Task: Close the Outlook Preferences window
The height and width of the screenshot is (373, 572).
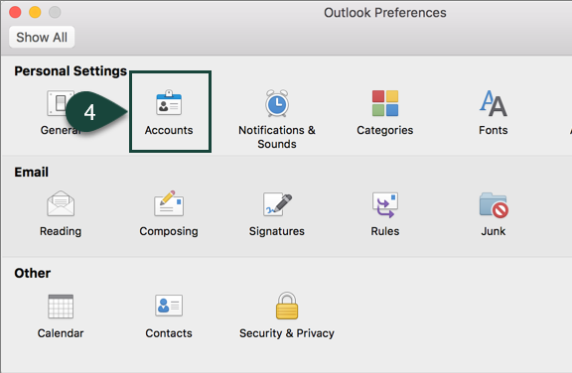Action: point(15,12)
